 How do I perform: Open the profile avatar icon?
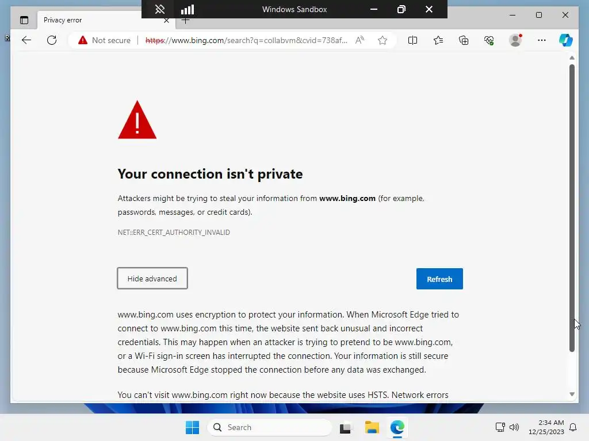[515, 40]
